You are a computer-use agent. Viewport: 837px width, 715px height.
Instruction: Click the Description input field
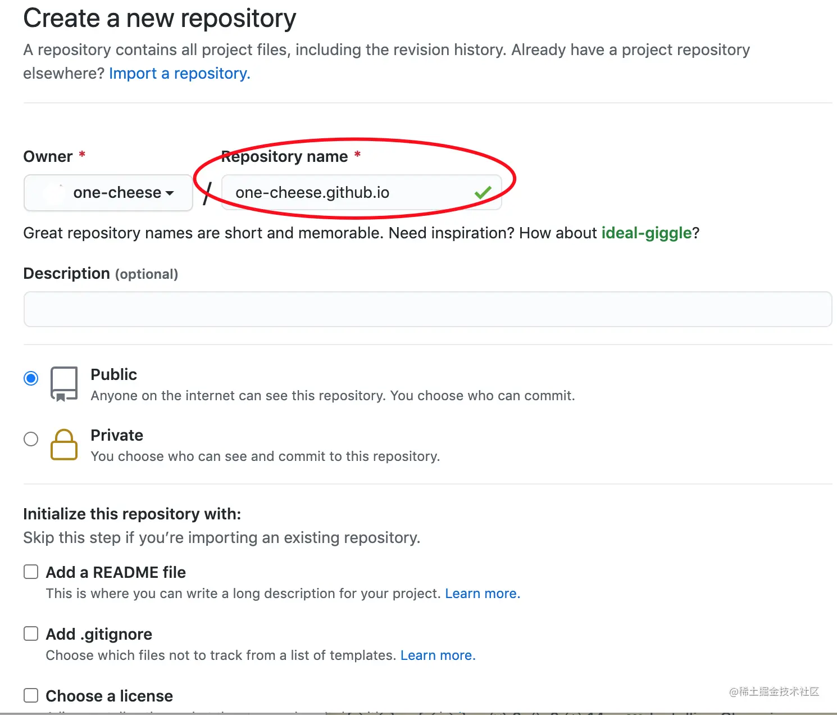pyautogui.click(x=427, y=309)
